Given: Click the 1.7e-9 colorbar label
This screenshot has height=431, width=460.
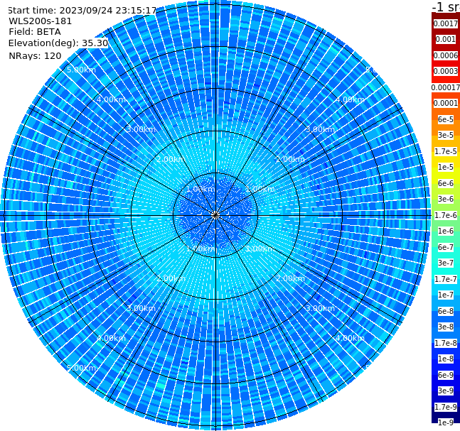Looking at the screenshot, I should click(446, 407).
